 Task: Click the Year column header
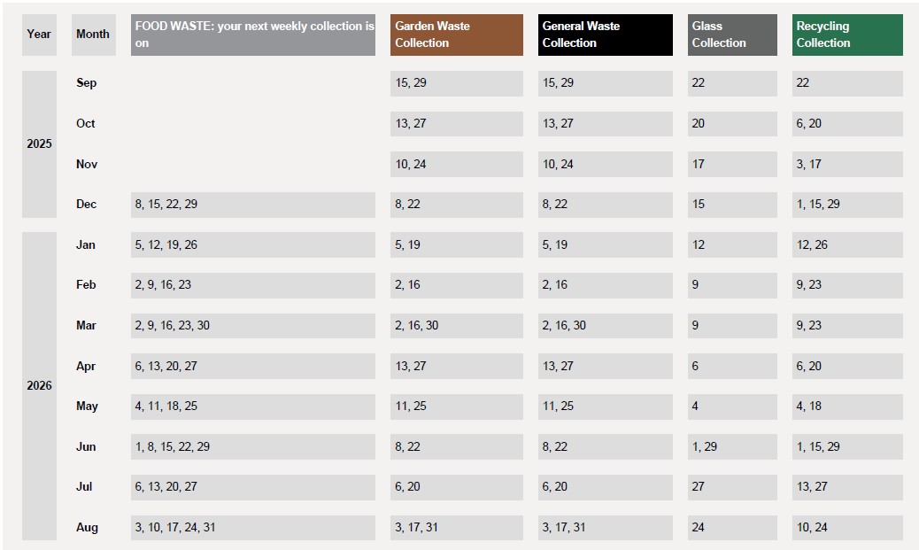(39, 35)
